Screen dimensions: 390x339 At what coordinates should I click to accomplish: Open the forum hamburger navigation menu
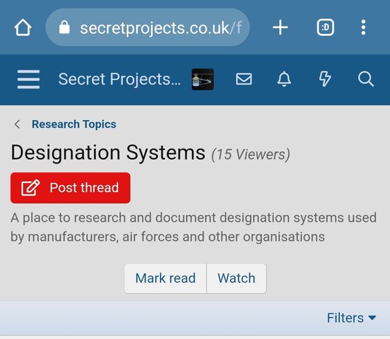pos(28,79)
